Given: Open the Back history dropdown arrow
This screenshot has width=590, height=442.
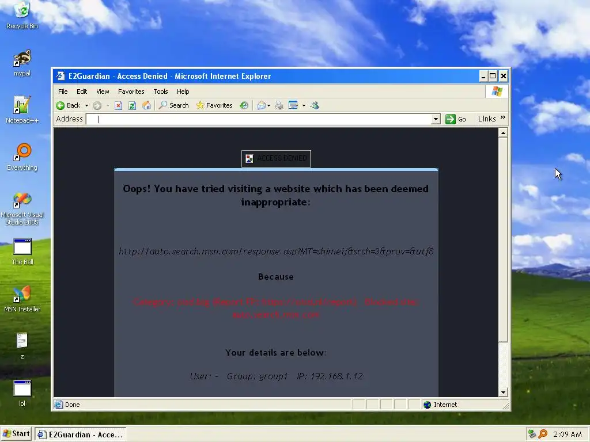Looking at the screenshot, I should 86,106.
